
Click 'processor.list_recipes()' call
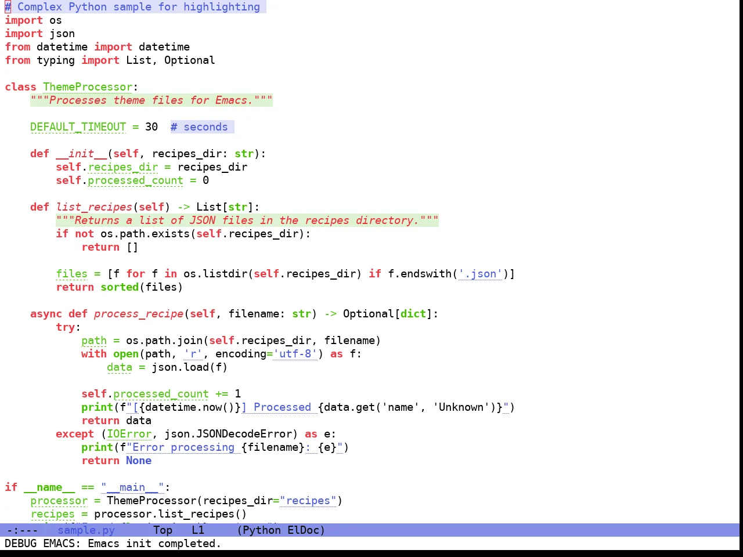click(171, 514)
